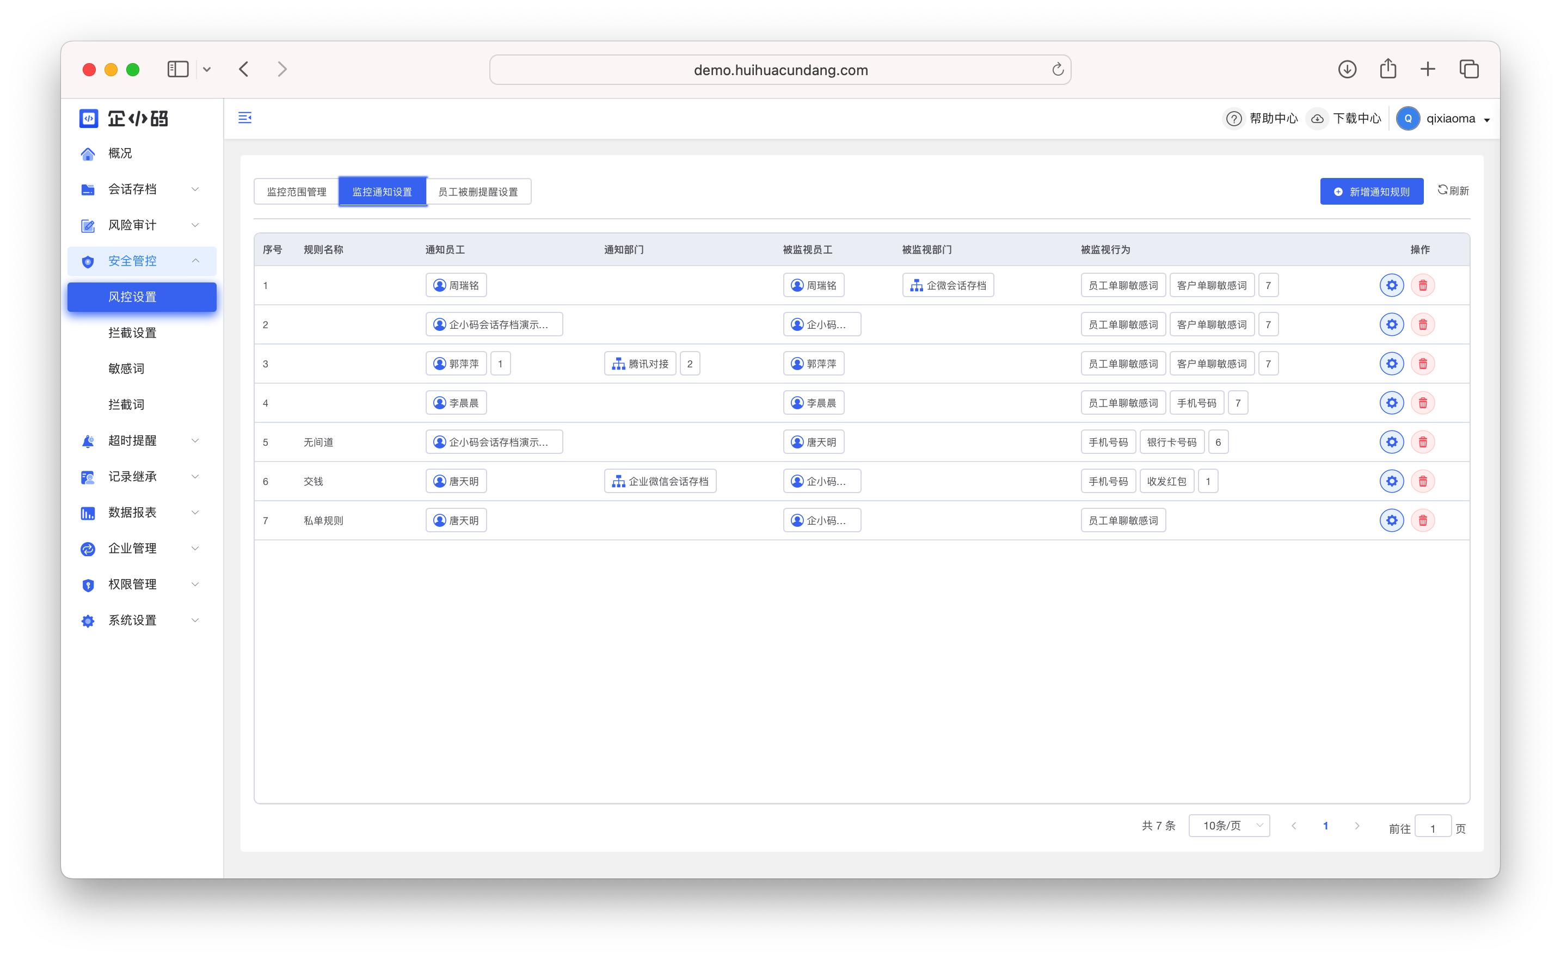
Task: Go back in Safari history
Action: coord(244,69)
